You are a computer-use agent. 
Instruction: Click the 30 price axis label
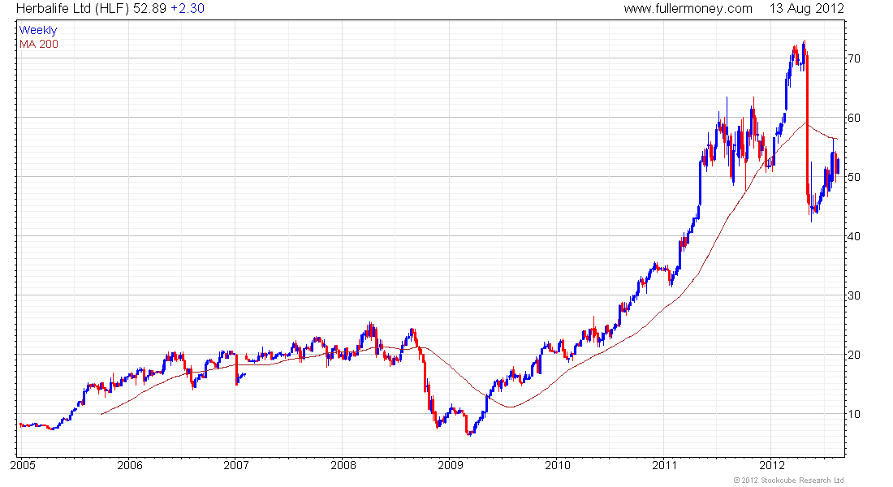854,295
